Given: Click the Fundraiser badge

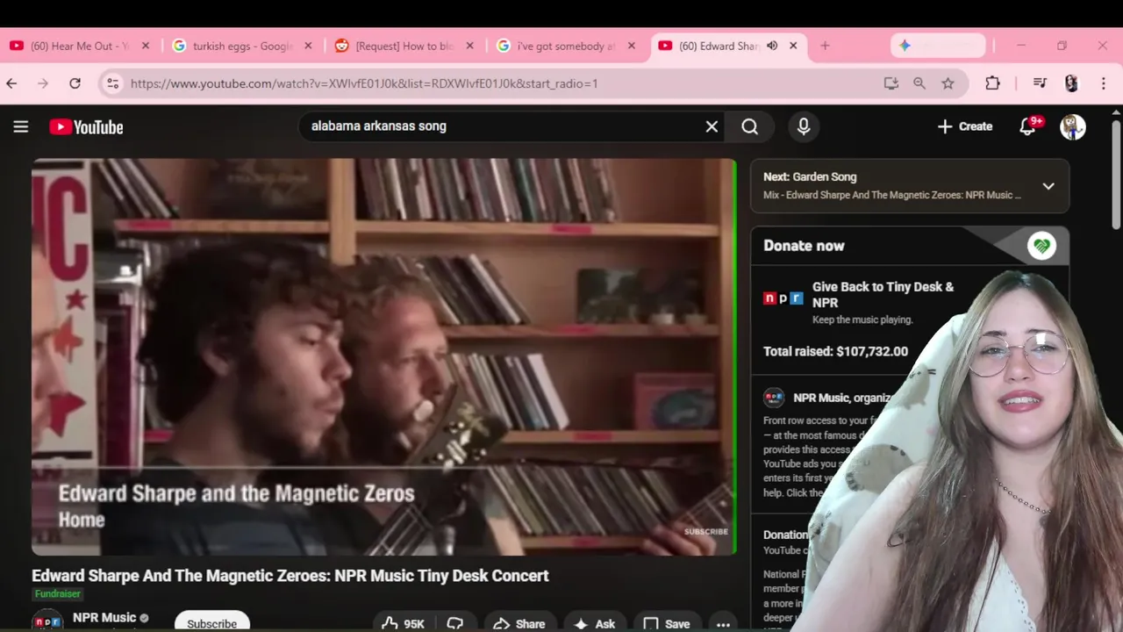Looking at the screenshot, I should tap(58, 594).
